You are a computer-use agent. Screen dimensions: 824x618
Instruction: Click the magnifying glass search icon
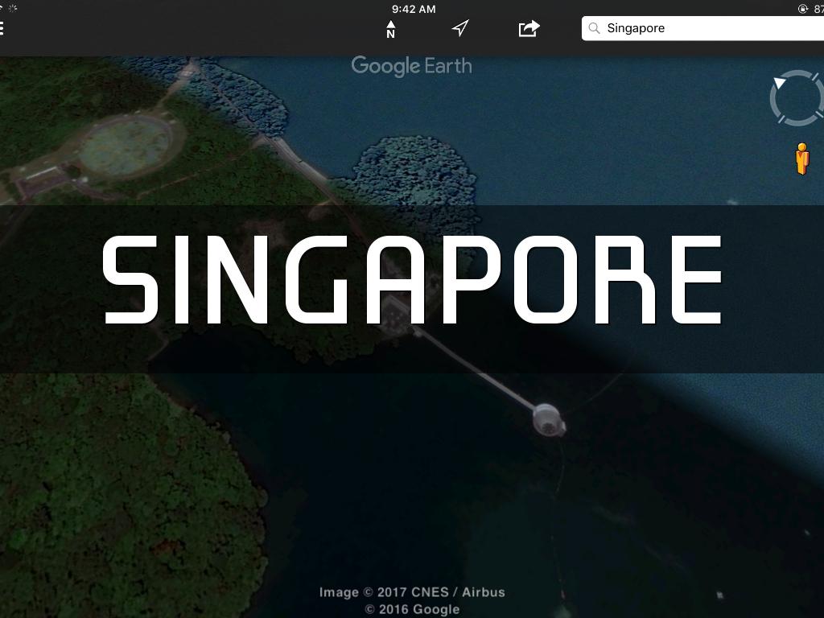595,28
